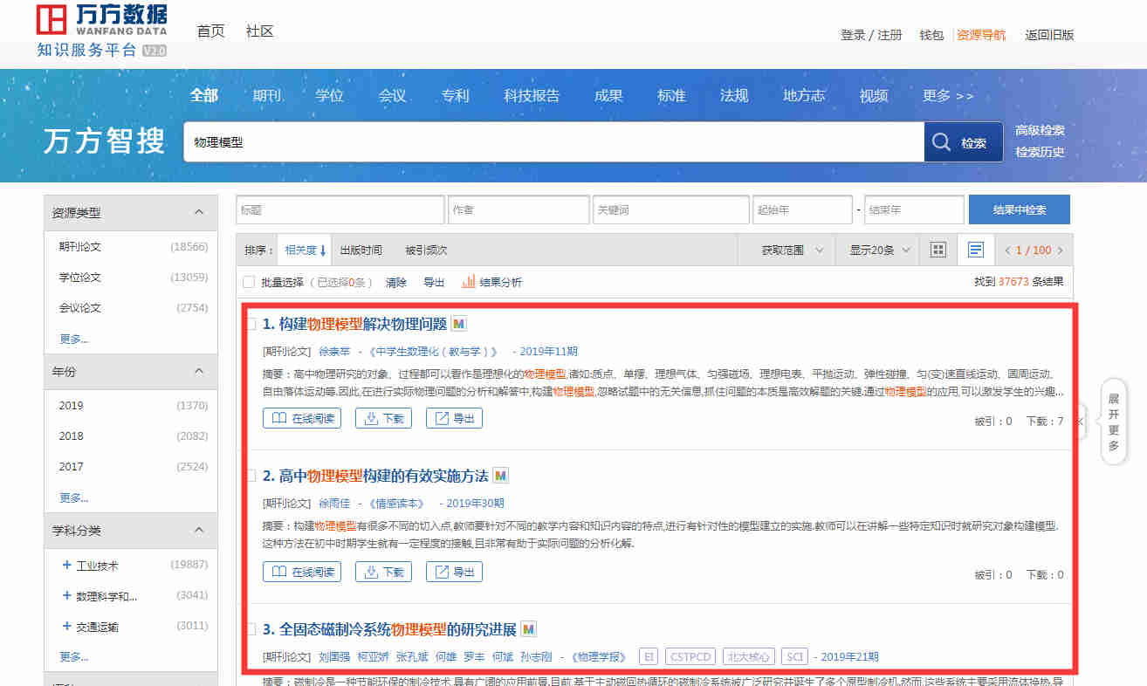Select the 期刊 search tab

267,96
